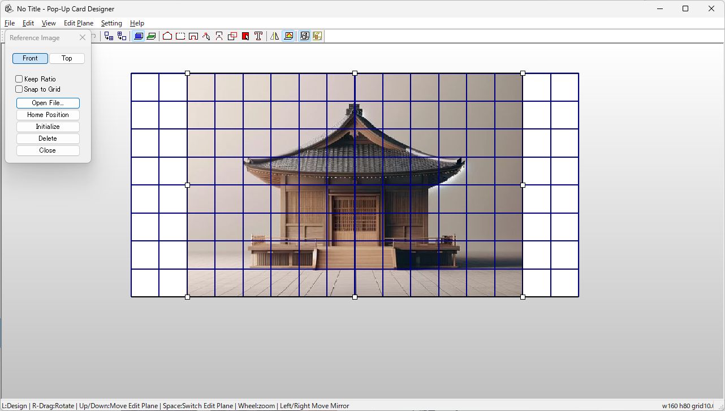Select the polygon outline drawing tool
Image resolution: width=725 pixels, height=411 pixels.
[x=167, y=36]
